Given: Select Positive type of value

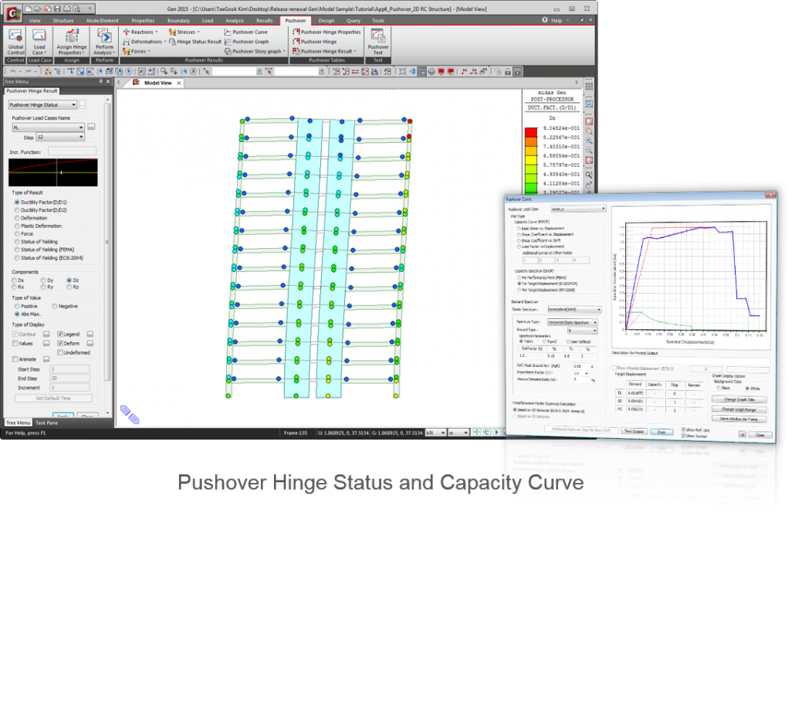Looking at the screenshot, I should pyautogui.click(x=26, y=306).
